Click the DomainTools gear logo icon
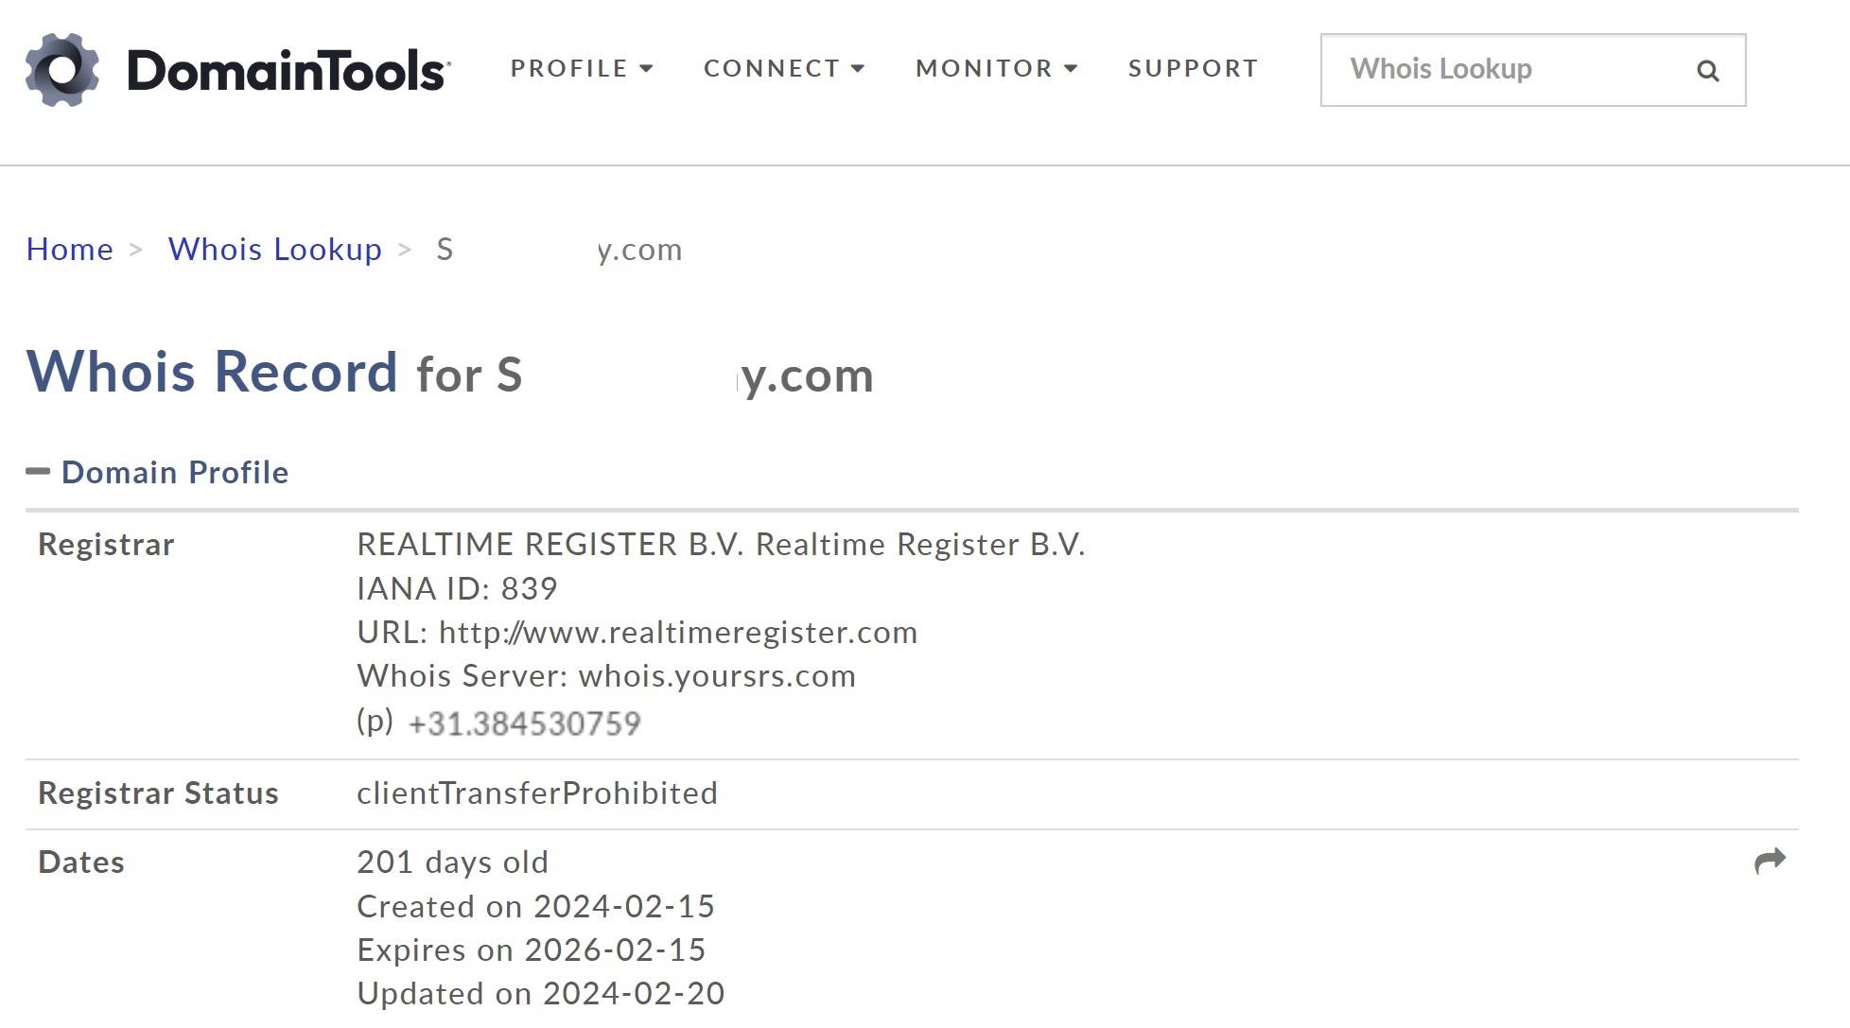 tap(62, 70)
